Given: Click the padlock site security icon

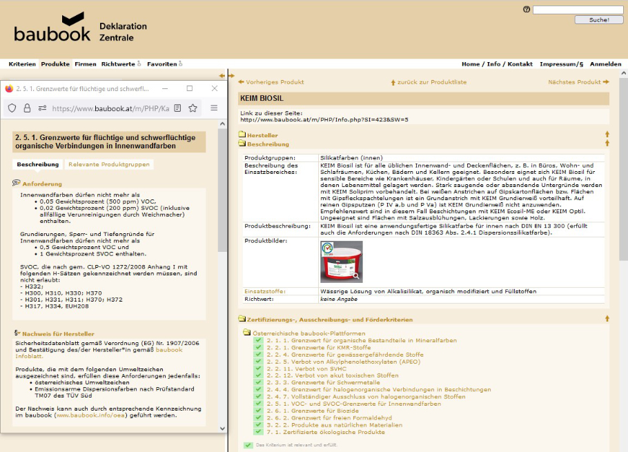Looking at the screenshot, I should tap(27, 108).
